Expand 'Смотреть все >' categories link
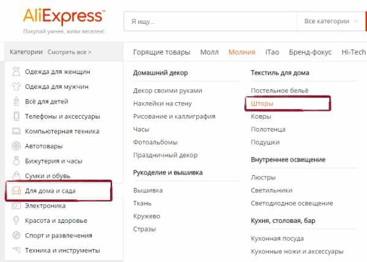 pos(69,53)
